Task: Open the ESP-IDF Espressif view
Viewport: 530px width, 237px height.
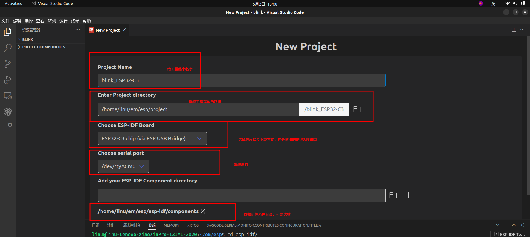Action: 8,112
